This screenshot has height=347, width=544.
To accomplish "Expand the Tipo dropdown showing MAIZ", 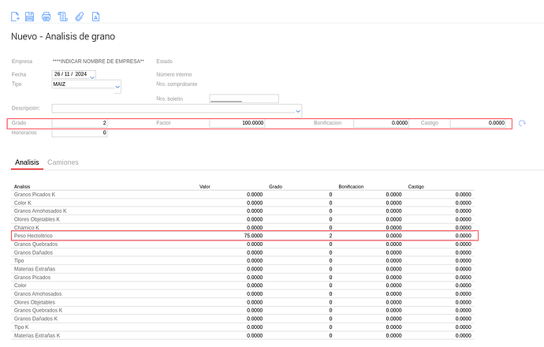I will 117,85.
